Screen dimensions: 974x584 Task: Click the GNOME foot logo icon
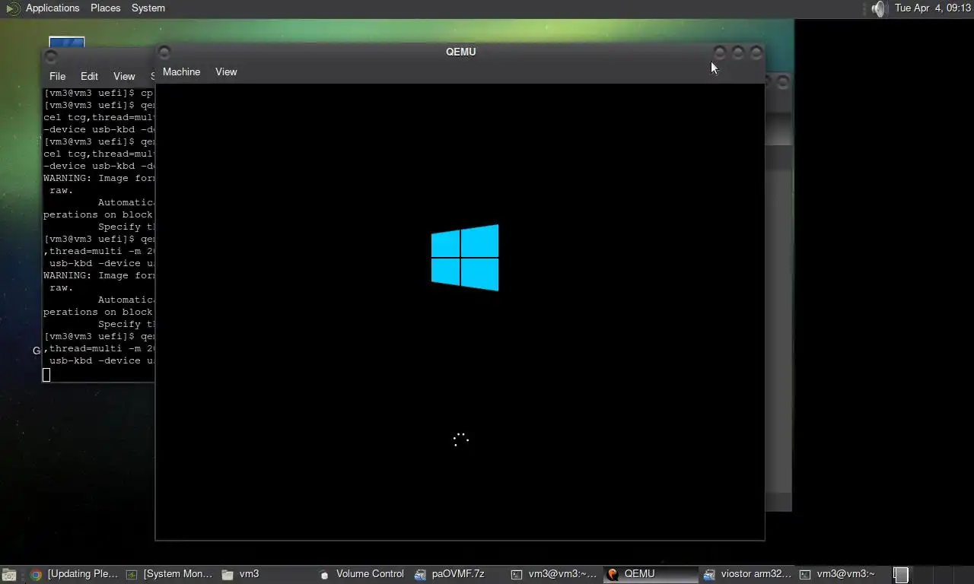[x=12, y=8]
